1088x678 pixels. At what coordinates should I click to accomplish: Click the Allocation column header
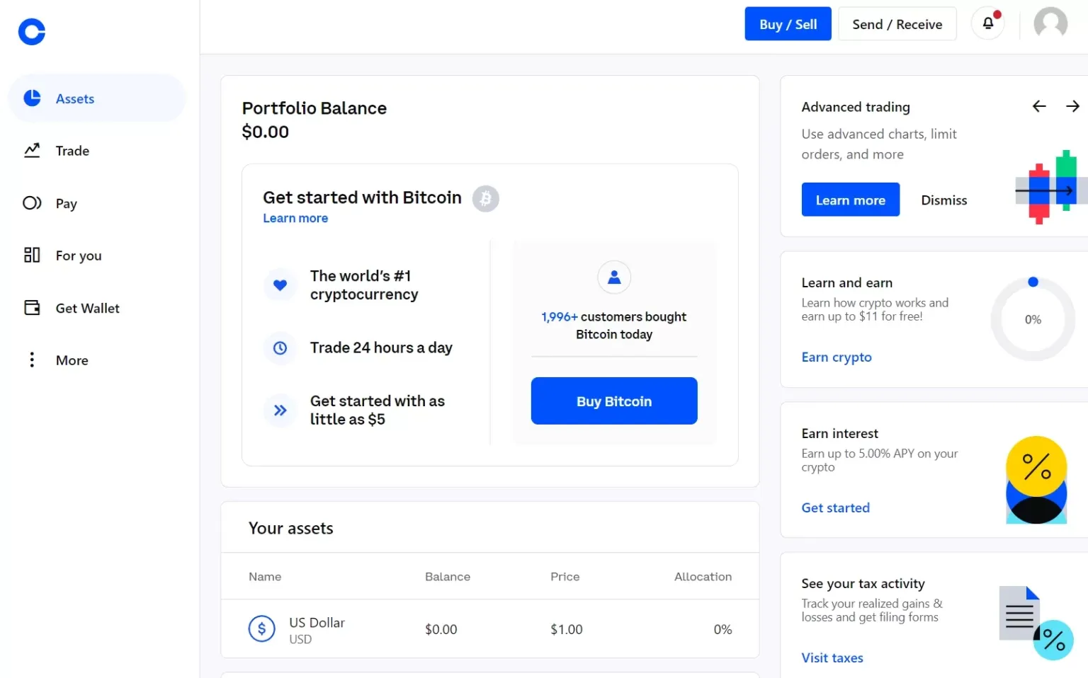(x=703, y=577)
